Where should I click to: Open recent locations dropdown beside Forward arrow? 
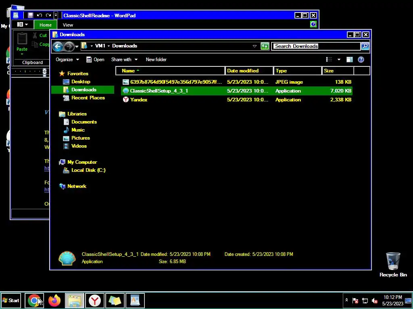pyautogui.click(x=77, y=47)
